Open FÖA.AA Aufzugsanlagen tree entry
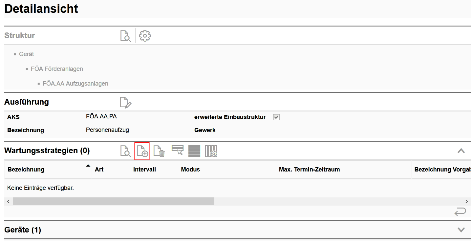This screenshot has width=473, height=241. [75, 84]
